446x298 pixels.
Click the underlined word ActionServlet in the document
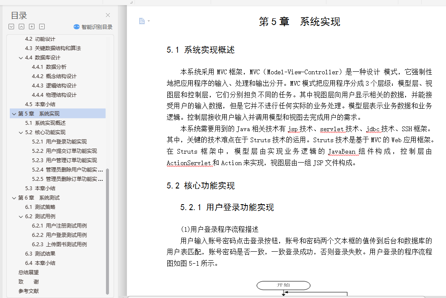pos(189,163)
